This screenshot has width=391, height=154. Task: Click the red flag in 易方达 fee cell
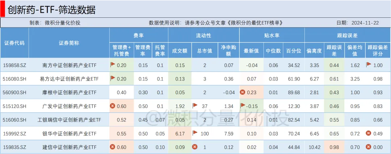pyautogui.click(x=113, y=78)
